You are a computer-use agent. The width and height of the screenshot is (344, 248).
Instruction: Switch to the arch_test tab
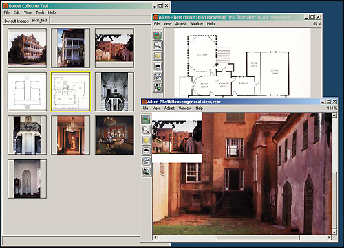[x=40, y=21]
